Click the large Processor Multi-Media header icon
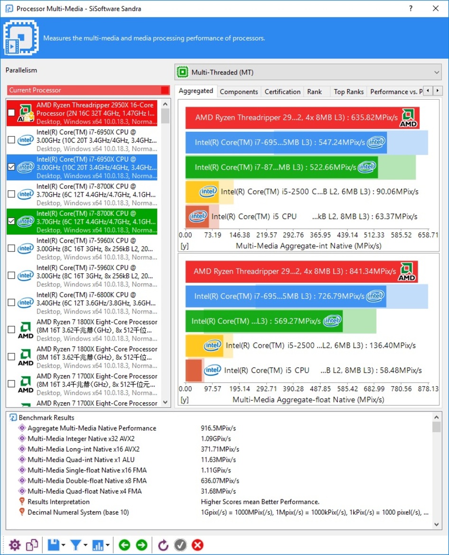Viewport: 449px width, 555px height. point(21,37)
